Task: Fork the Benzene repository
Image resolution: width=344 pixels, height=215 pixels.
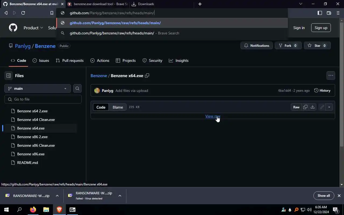Action: point(288,46)
